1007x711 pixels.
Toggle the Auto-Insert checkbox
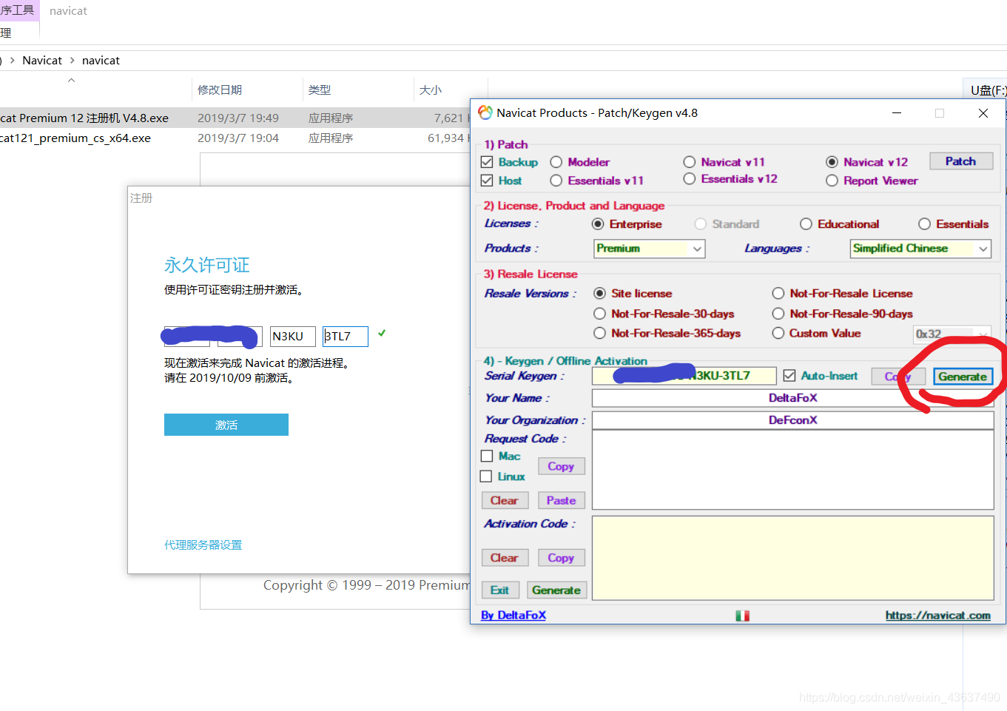(789, 376)
